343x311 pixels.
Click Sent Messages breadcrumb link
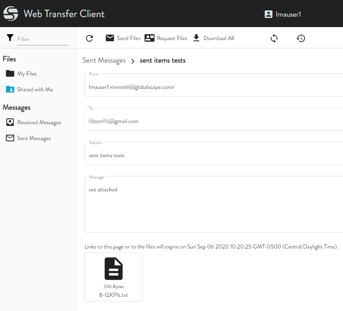104,60
